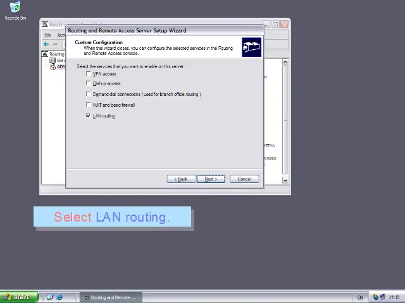Enable NAT and basic firewall
The height and width of the screenshot is (303, 405).
click(89, 105)
